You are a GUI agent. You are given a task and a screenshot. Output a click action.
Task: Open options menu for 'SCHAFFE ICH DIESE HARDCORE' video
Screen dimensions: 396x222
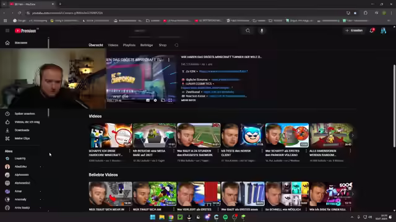[129, 150]
